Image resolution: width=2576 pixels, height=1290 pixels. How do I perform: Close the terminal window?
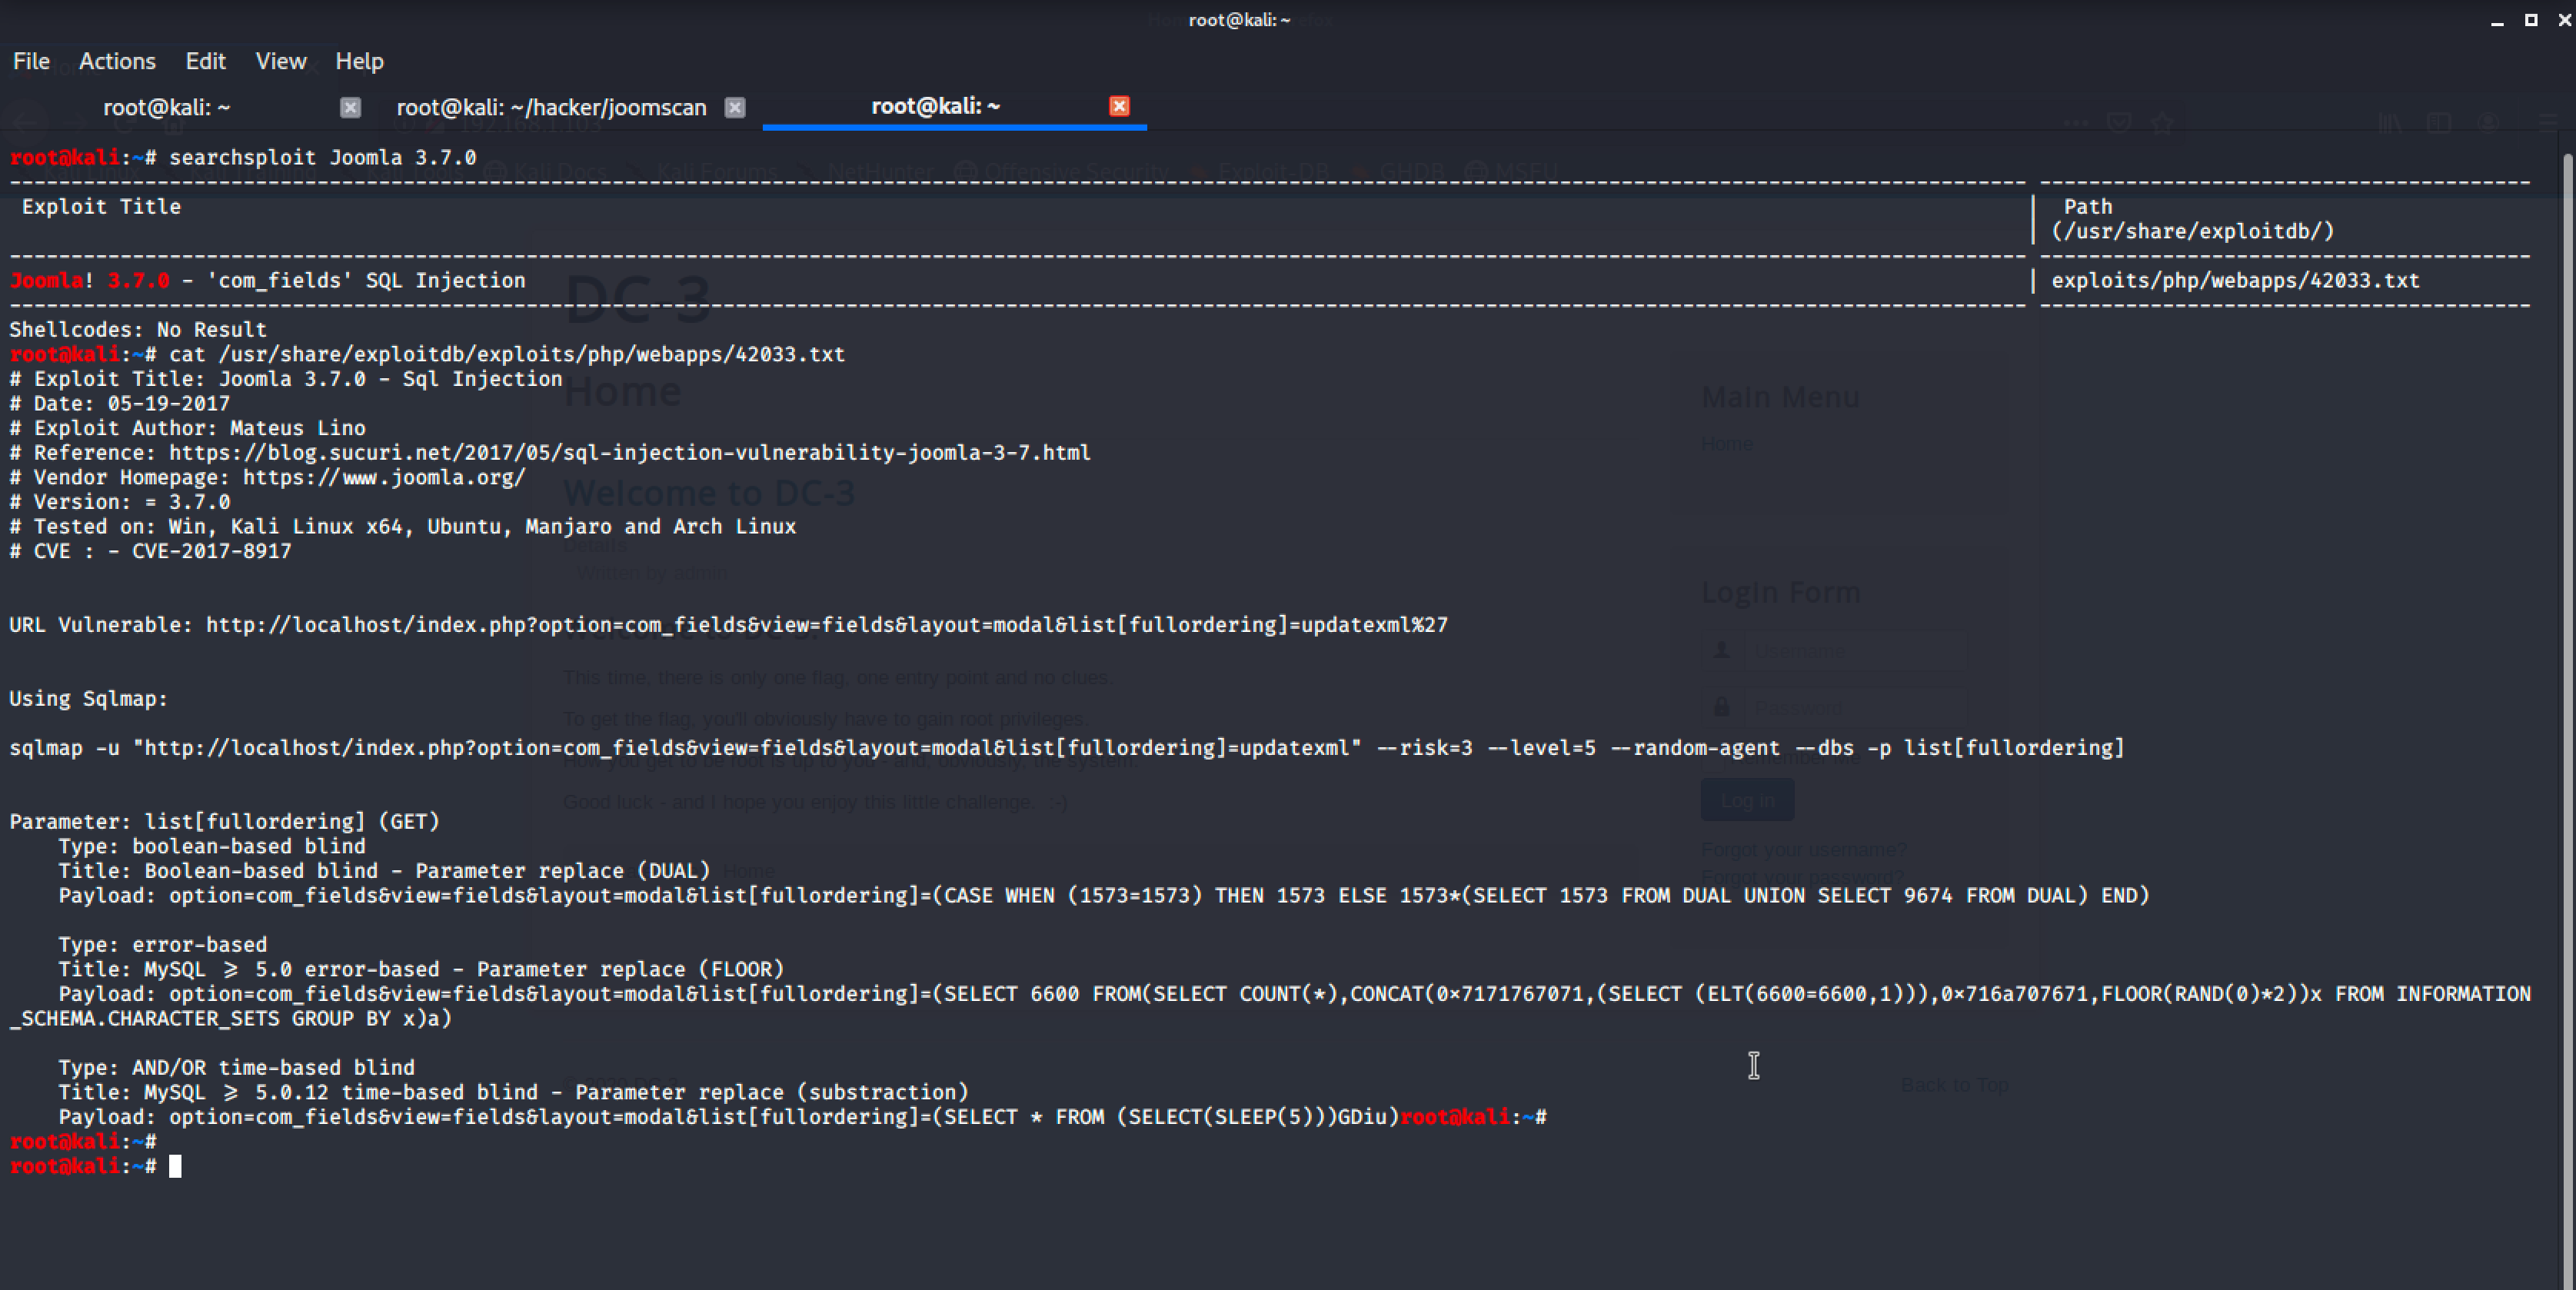point(2564,20)
